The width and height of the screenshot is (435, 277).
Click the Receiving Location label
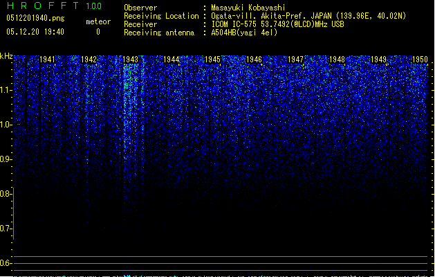click(x=161, y=16)
